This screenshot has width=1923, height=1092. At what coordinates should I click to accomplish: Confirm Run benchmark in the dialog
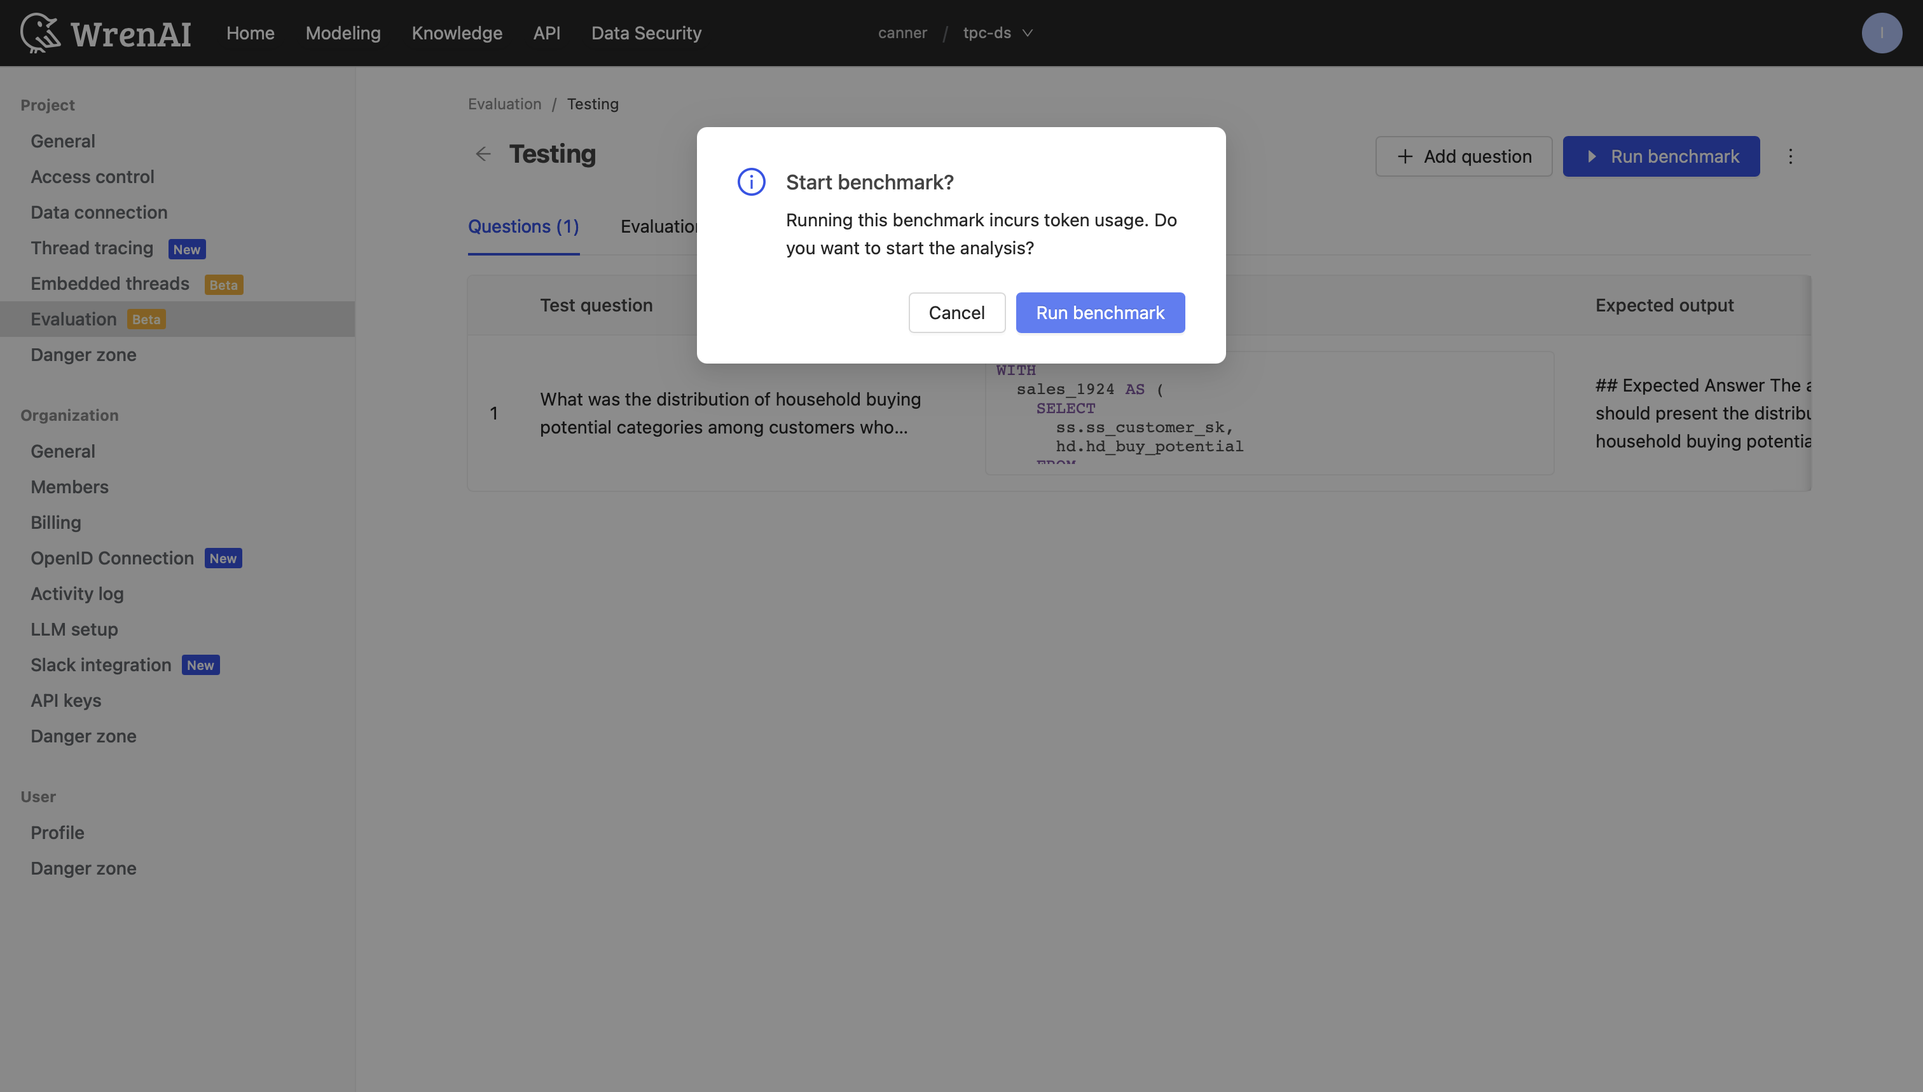pyautogui.click(x=1100, y=312)
